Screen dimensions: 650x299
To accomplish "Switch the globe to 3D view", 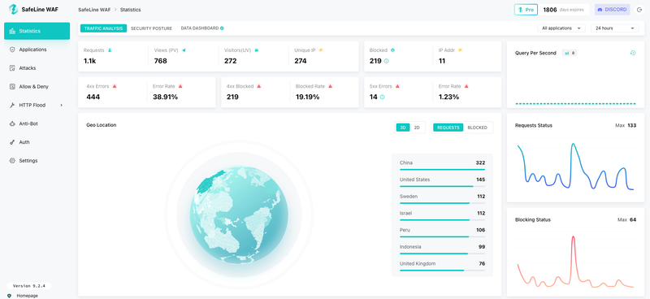I will [402, 128].
